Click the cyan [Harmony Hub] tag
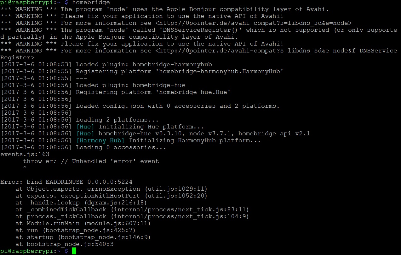Image resolution: width=401 pixels, height=255 pixels. tap(100, 140)
